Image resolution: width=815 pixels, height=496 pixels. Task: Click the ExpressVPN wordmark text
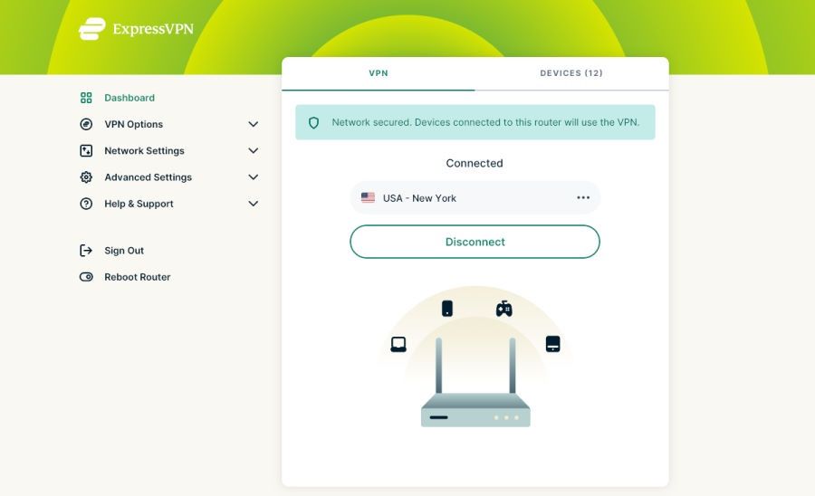tap(153, 29)
